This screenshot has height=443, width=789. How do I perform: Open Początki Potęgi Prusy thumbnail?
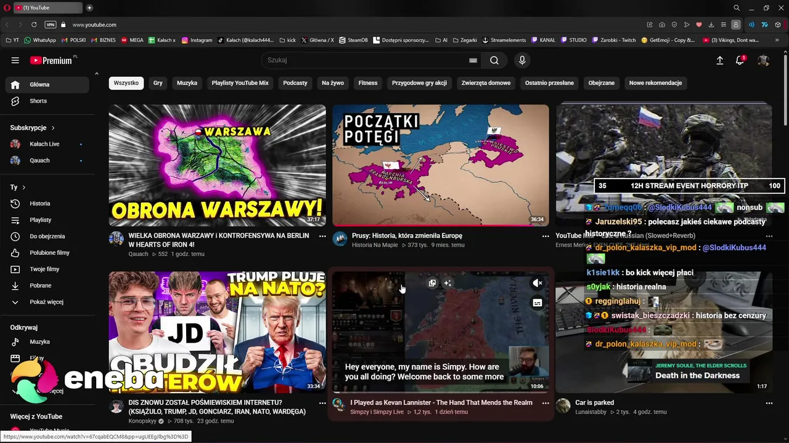tap(441, 166)
